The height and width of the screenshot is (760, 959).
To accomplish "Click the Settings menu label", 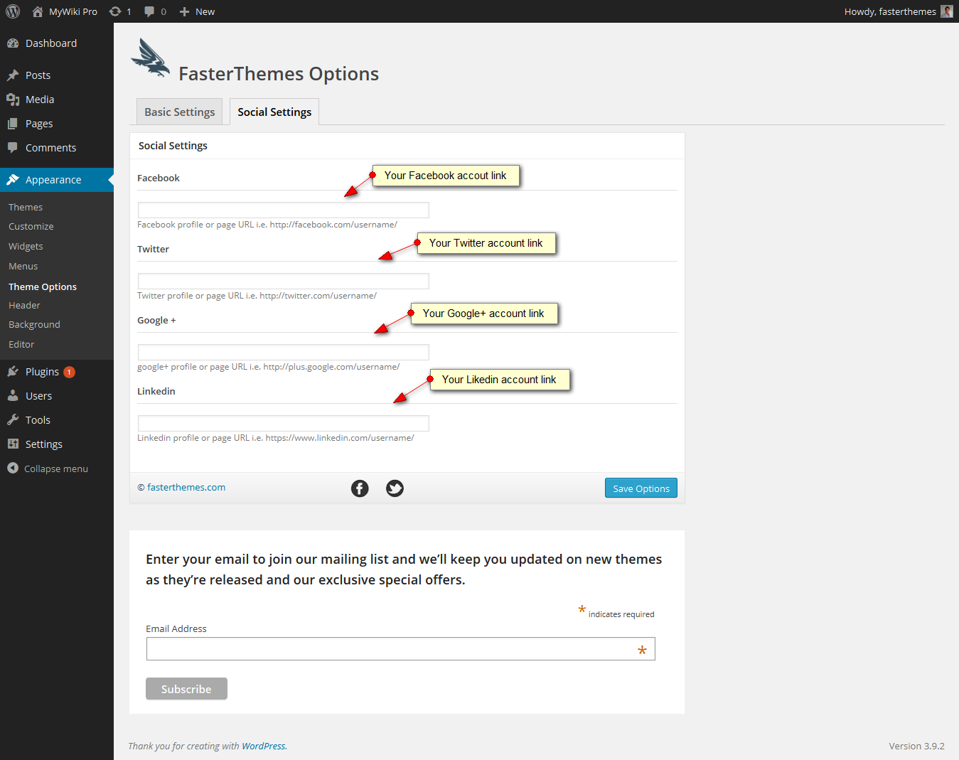I will pos(44,444).
